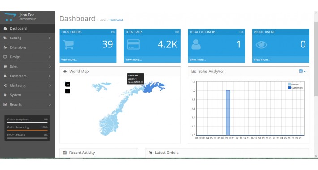Click the Latest Orders panel heading
Viewport: 318px width, 170px height.
[x=167, y=153]
